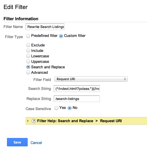Choose the Search and Replace option
This screenshot has width=147, height=149.
coord(28,67)
